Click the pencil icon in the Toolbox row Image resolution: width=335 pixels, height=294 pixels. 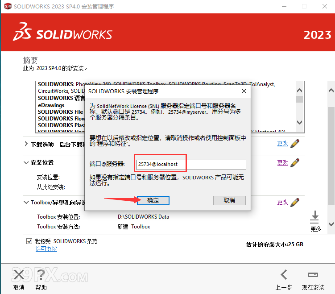(x=294, y=202)
